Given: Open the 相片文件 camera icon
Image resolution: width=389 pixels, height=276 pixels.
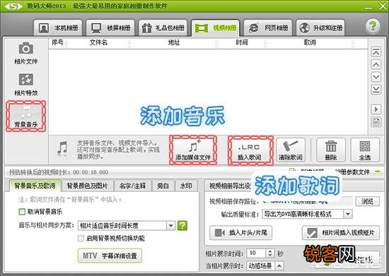Looking at the screenshot, I should 25,53.
